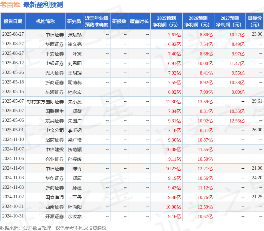Click the 2027预测净利润 column header
Image resolution: width=264 pixels, height=231 pixels.
click(230, 21)
